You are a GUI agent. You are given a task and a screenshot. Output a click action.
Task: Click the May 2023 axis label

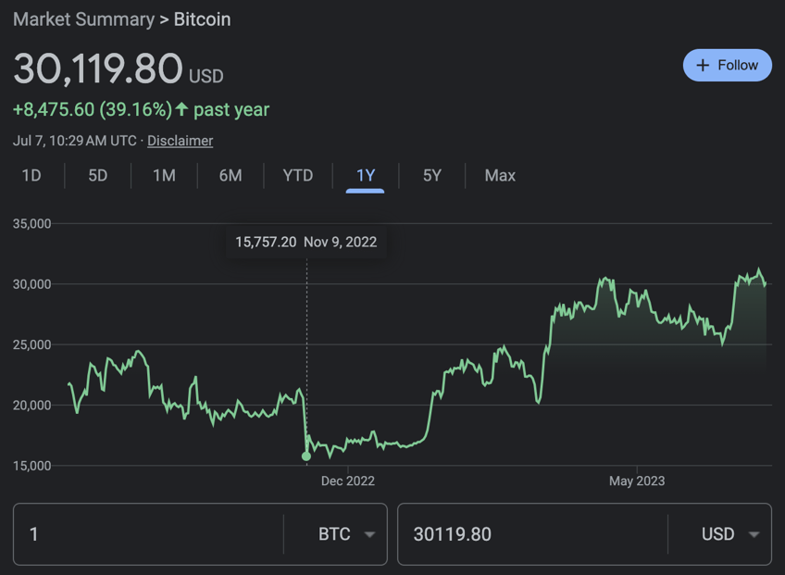pyautogui.click(x=637, y=481)
